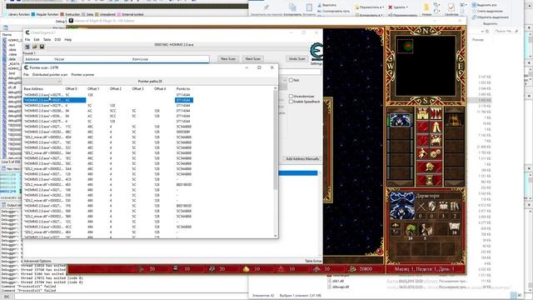Select hero portrait in hero list
Screen dimensions: 533x300
click(401, 120)
